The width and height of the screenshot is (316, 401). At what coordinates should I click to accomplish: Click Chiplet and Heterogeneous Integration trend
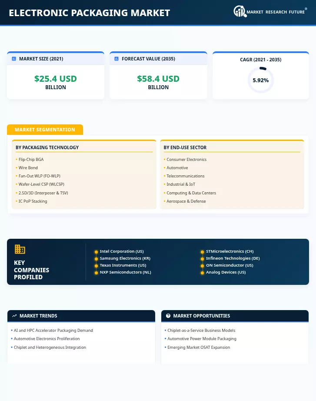(50, 348)
